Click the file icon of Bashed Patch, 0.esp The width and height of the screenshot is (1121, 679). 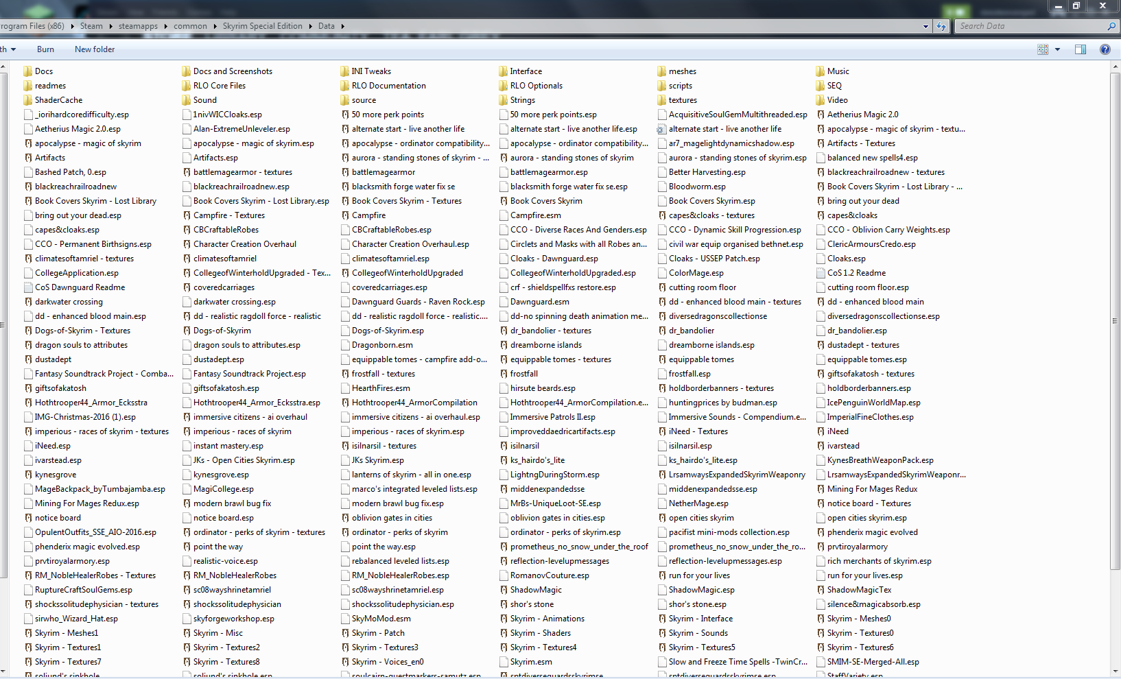point(28,172)
